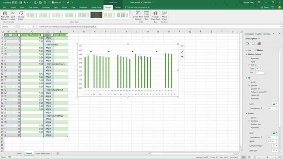Select the Effects pentagon icon
Viewport: 283px width, 159px height.
[x=253, y=43]
